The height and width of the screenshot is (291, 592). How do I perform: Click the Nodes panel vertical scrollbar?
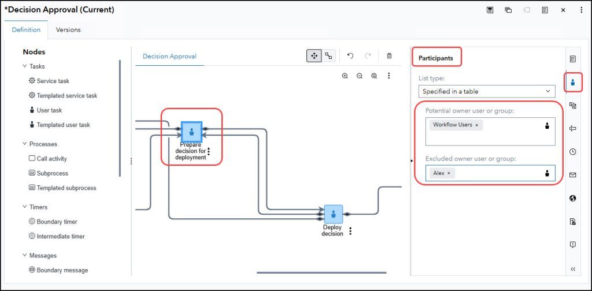[x=120, y=118]
